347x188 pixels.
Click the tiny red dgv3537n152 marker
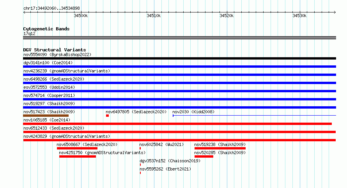[140, 165]
